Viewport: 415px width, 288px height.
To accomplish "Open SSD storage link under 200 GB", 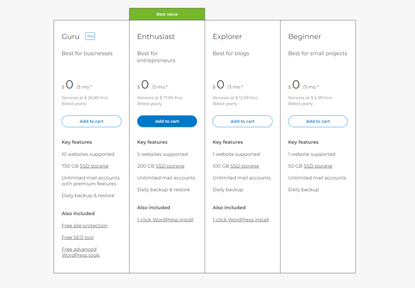I will click(x=170, y=166).
